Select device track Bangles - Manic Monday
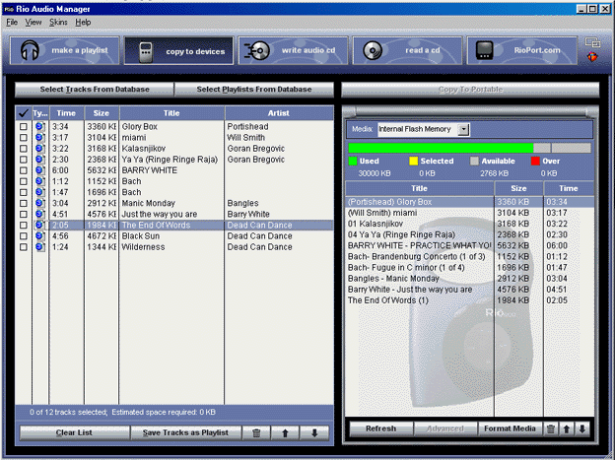The height and width of the screenshot is (460, 615). click(x=470, y=279)
